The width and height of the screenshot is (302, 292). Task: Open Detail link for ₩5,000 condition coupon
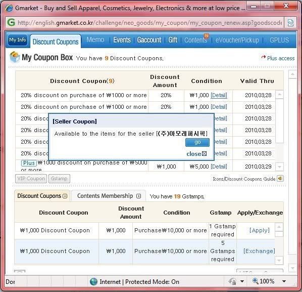click(219, 166)
